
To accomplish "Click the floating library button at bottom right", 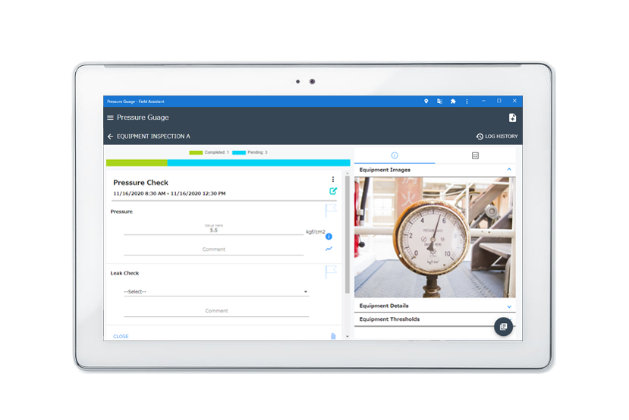I will (502, 326).
